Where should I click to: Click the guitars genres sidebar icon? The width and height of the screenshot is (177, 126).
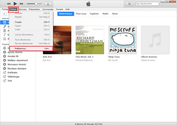tap(5, 39)
